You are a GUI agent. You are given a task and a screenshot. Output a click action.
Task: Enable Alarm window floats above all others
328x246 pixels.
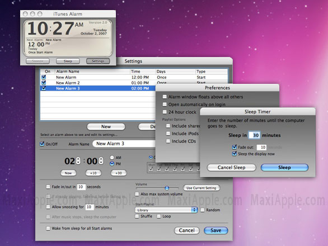[165, 97]
